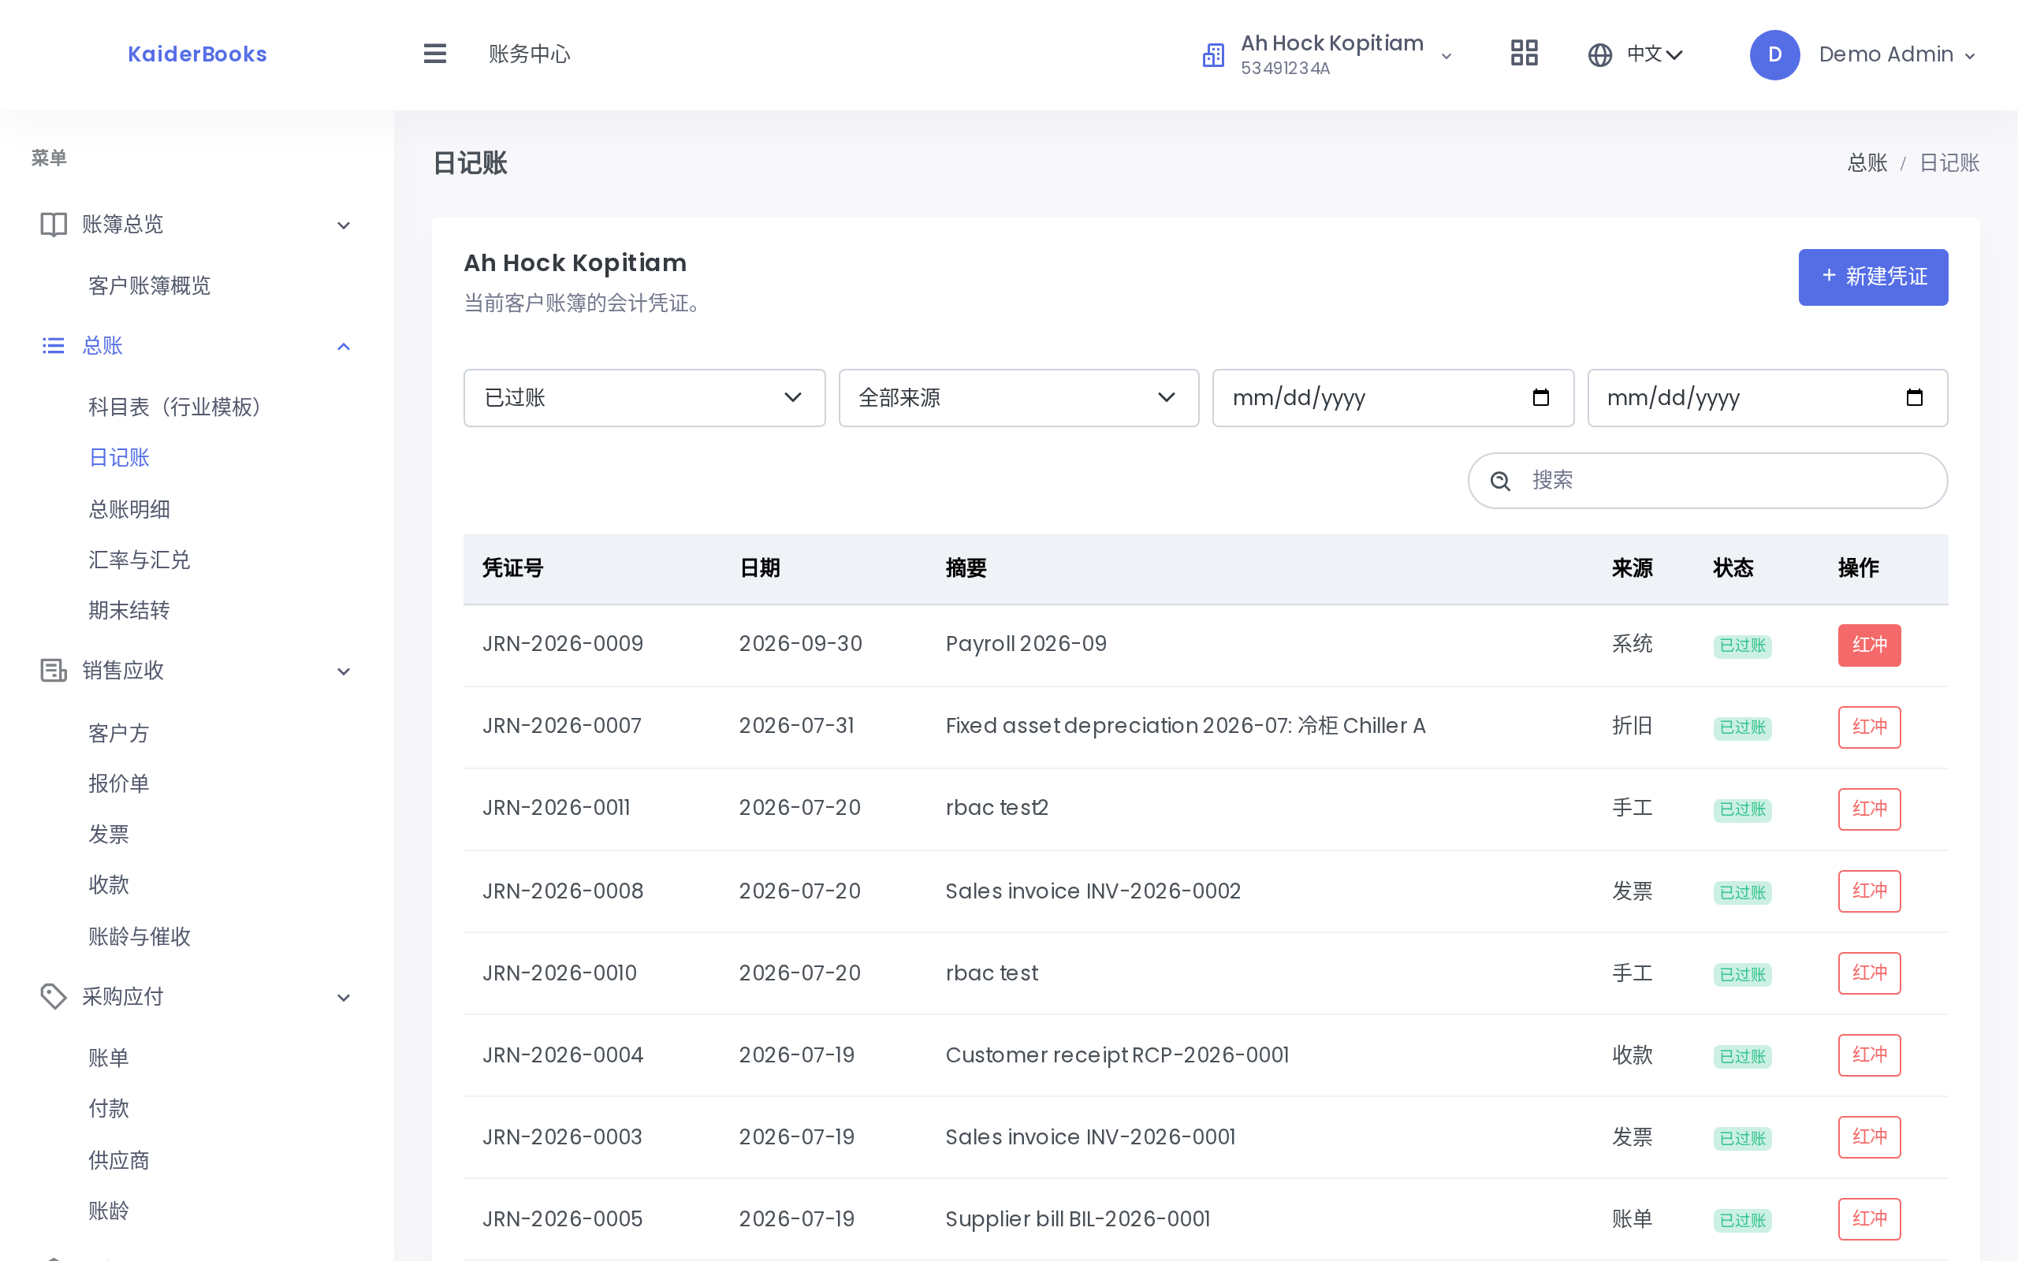2018x1261 pixels.
Task: Collapse the 账簿总览 menu chevron
Action: 344,225
